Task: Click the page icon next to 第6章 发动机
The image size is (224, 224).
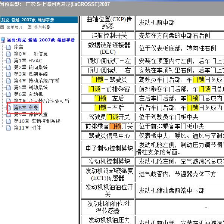Action: click(x=9, y=94)
